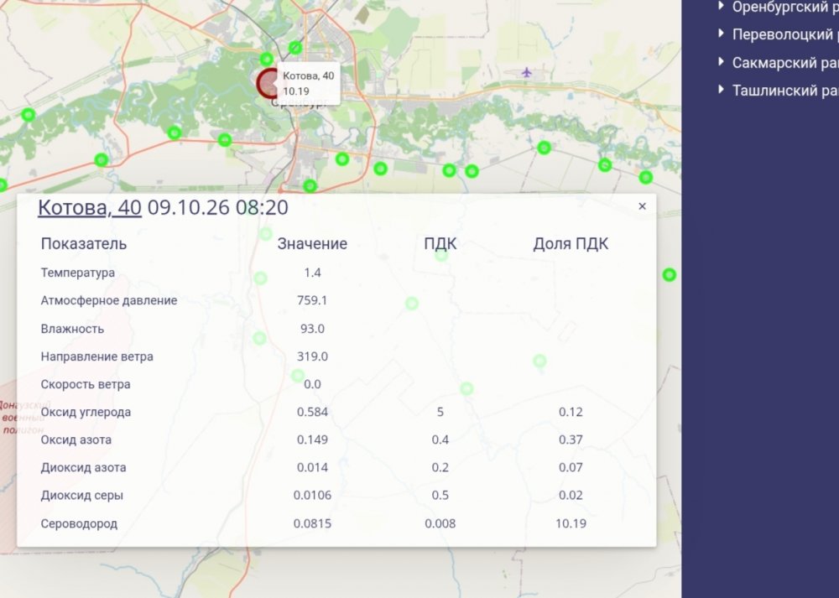Click the carbon monoxide value 0.584
The width and height of the screenshot is (839, 598).
point(312,413)
